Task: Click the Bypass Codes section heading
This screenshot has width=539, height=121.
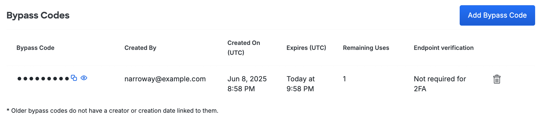Action: 38,15
